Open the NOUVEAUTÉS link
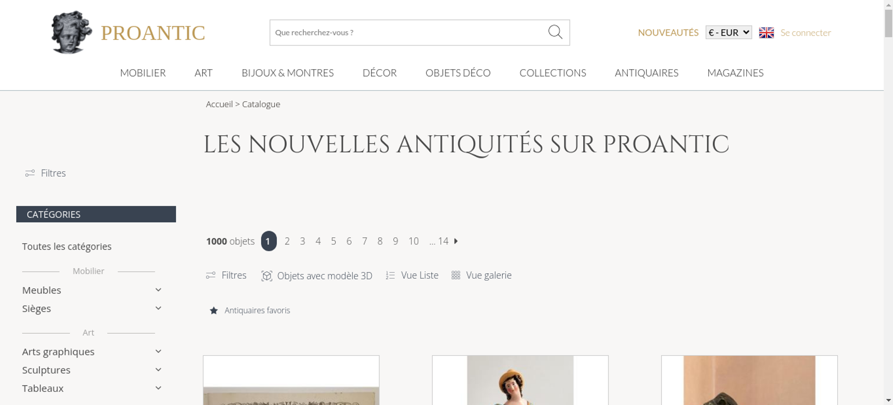893x405 pixels. [668, 33]
